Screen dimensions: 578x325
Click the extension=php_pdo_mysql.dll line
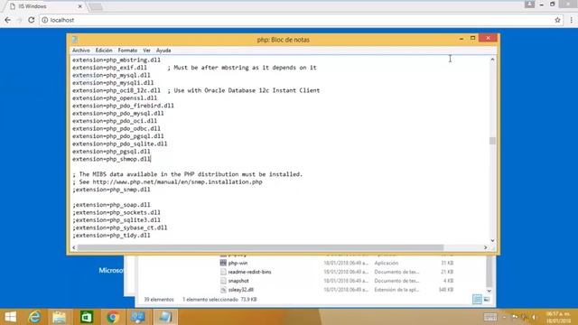pos(118,113)
